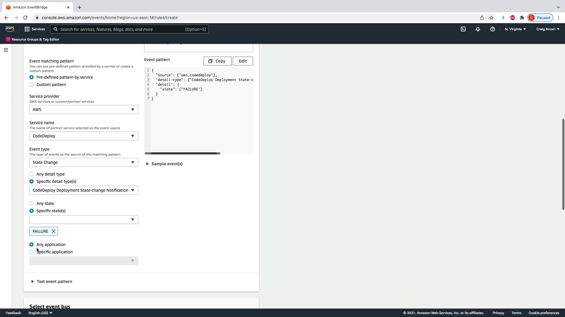Open browser extensions puzzle icon
The width and height of the screenshot is (565, 317).
click(522, 18)
